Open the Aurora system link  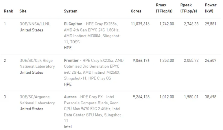pos(70,97)
